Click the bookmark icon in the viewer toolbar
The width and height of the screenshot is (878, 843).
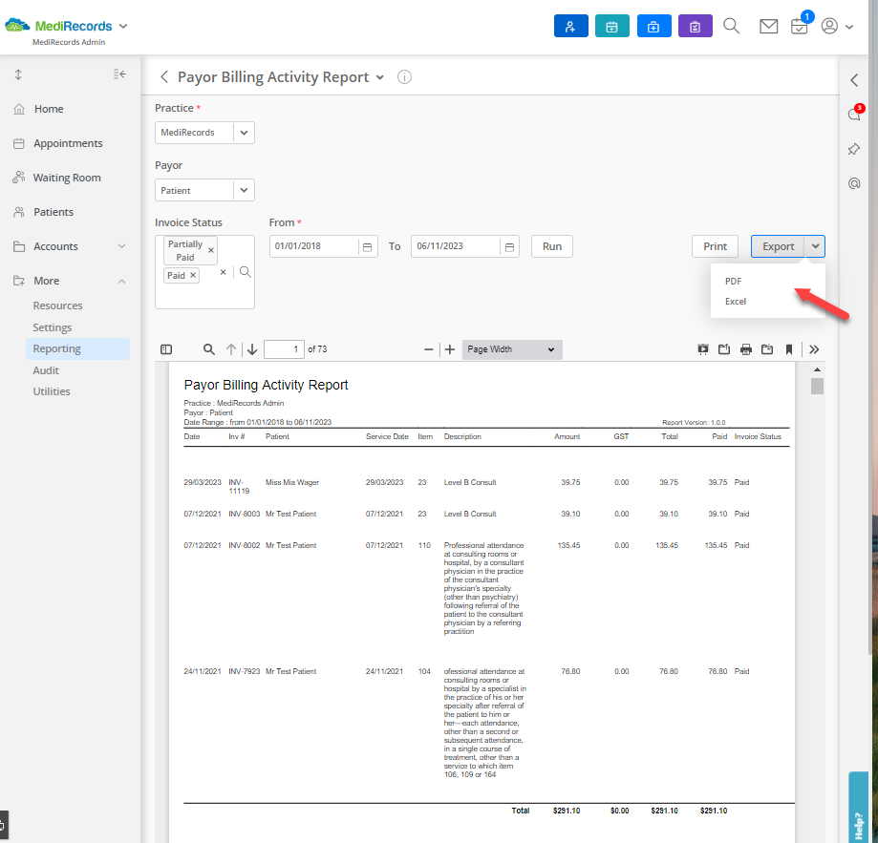(x=788, y=349)
